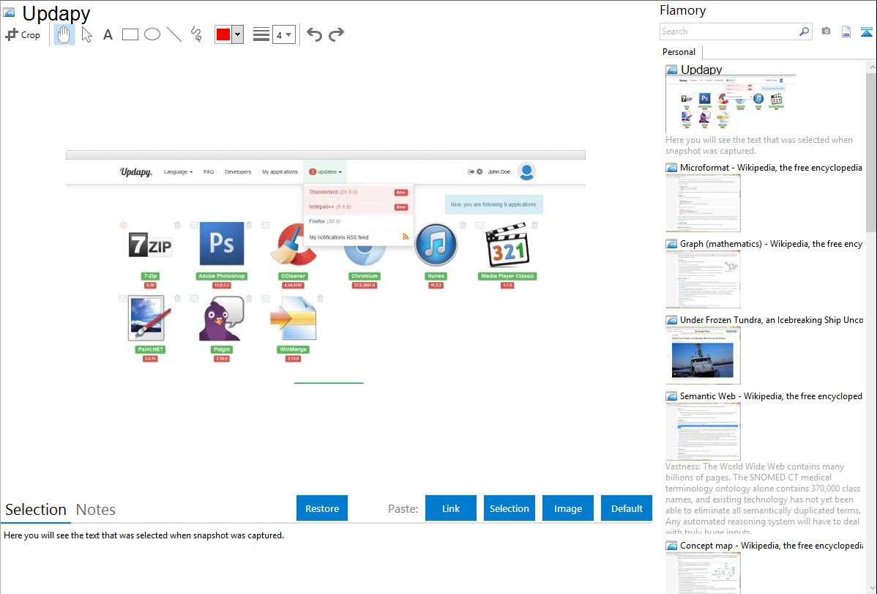Open Developers in the Updapy navbar

click(238, 172)
